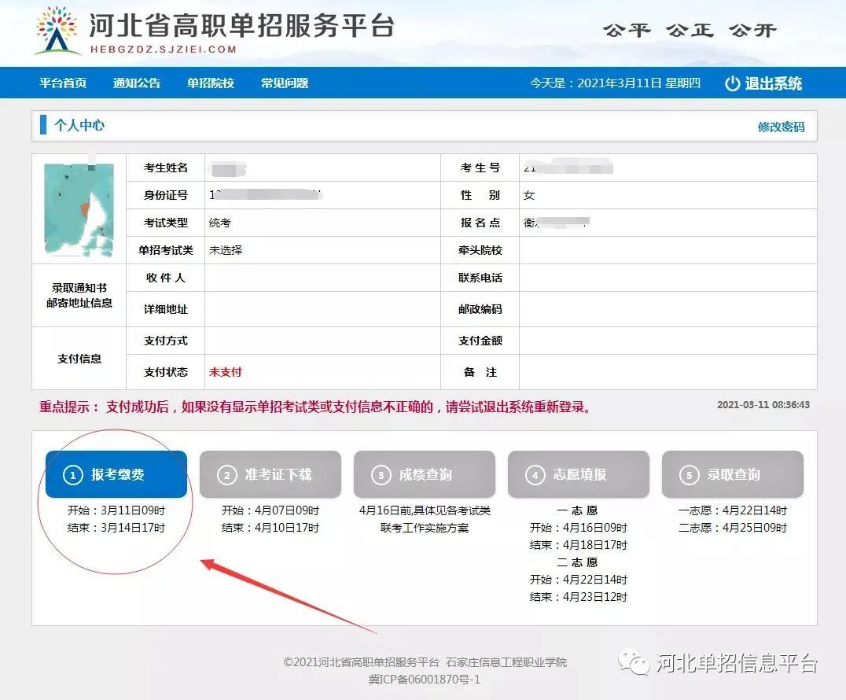Open 常见问题 menu item
Image resolution: width=846 pixels, height=700 pixels.
[285, 83]
